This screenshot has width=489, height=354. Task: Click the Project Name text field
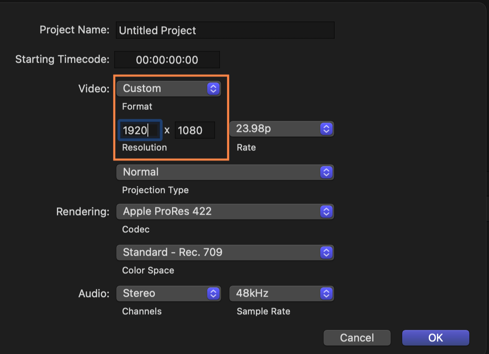click(x=225, y=30)
